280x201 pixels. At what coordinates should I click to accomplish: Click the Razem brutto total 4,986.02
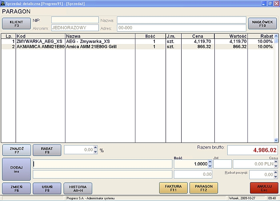point(252,150)
